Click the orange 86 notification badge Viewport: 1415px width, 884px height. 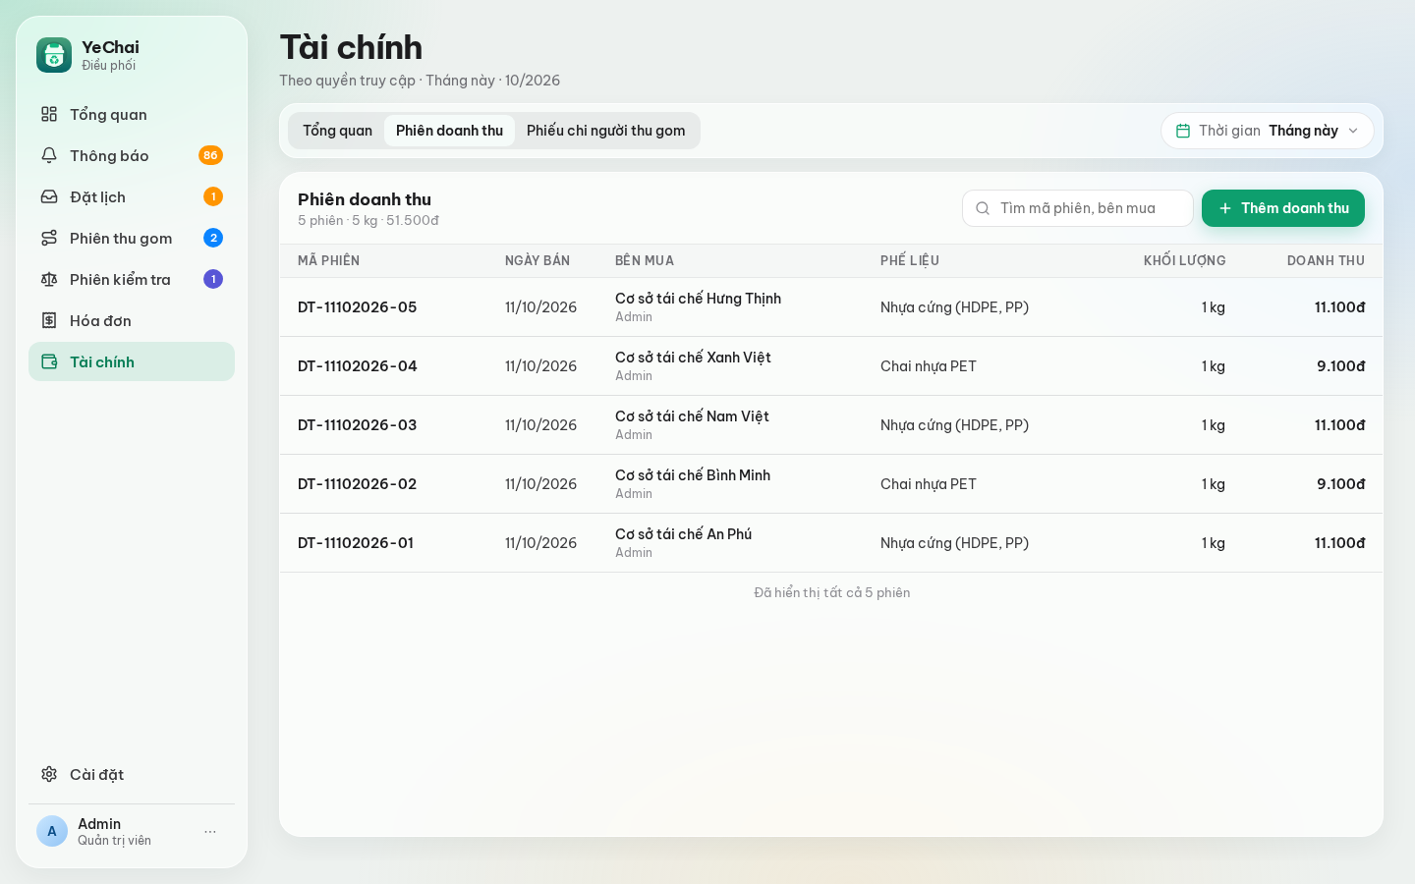coord(210,155)
